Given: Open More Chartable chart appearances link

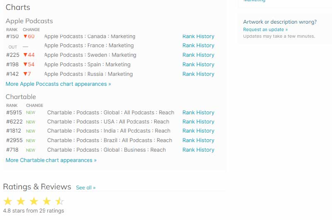Looking at the screenshot, I should click(x=51, y=160).
